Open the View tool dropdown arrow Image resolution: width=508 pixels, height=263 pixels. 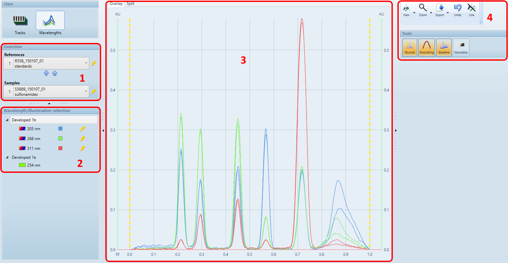414,13
